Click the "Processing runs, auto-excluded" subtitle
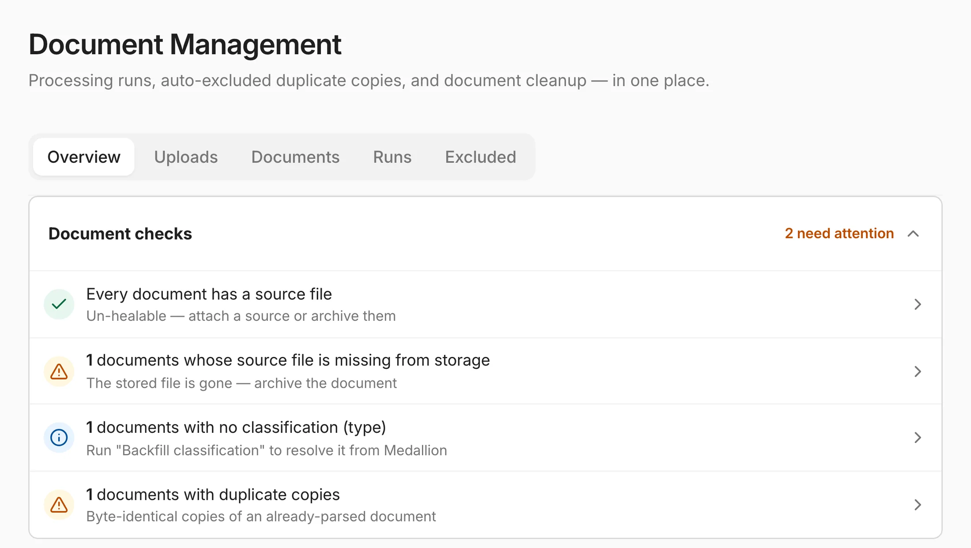Screen dimensions: 971x548 point(369,81)
